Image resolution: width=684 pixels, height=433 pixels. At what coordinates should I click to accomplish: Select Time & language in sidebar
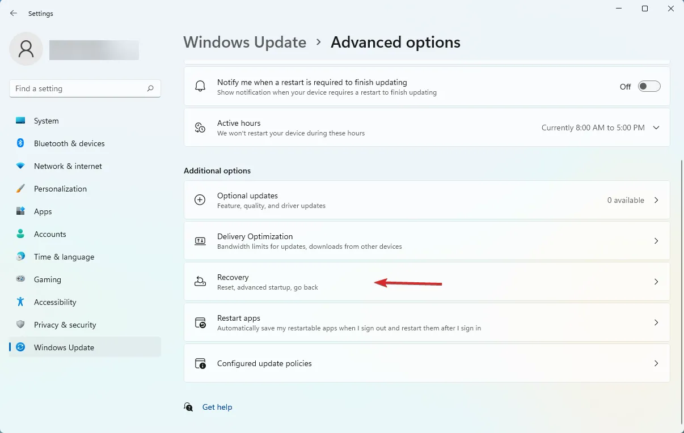click(x=64, y=257)
